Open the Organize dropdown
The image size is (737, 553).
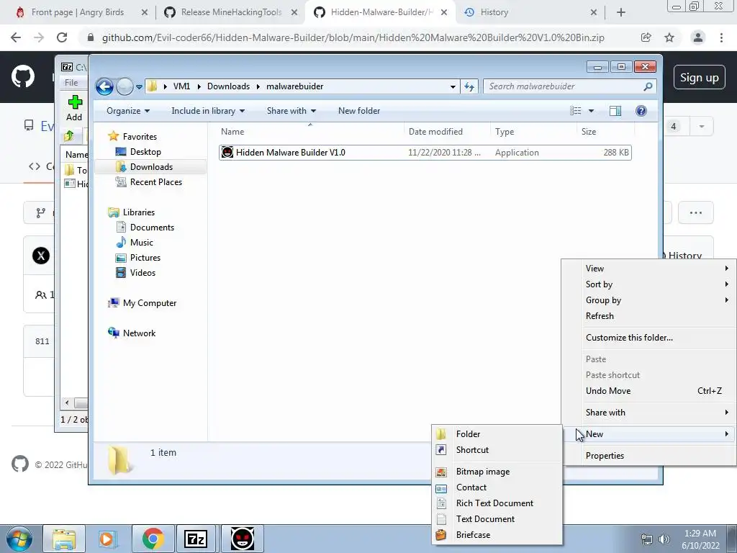(x=128, y=111)
